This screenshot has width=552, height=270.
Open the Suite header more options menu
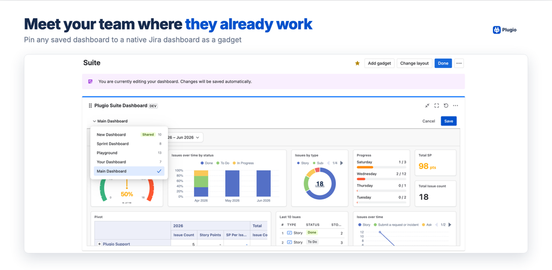point(459,63)
